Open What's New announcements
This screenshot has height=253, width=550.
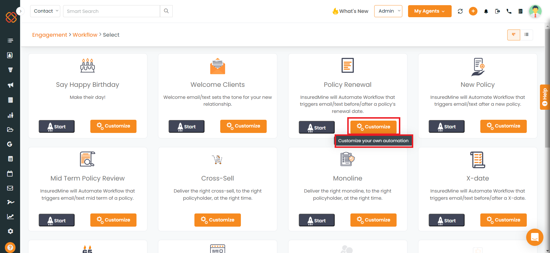(x=350, y=11)
